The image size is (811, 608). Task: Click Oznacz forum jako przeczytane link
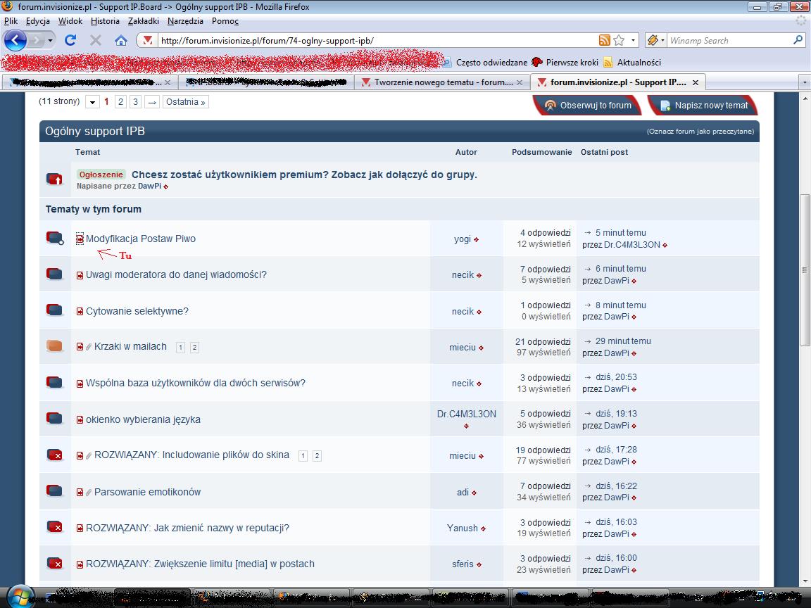pos(700,132)
